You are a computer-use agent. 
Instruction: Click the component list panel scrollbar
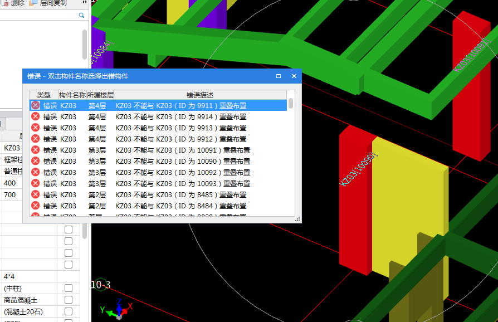[85, 45]
